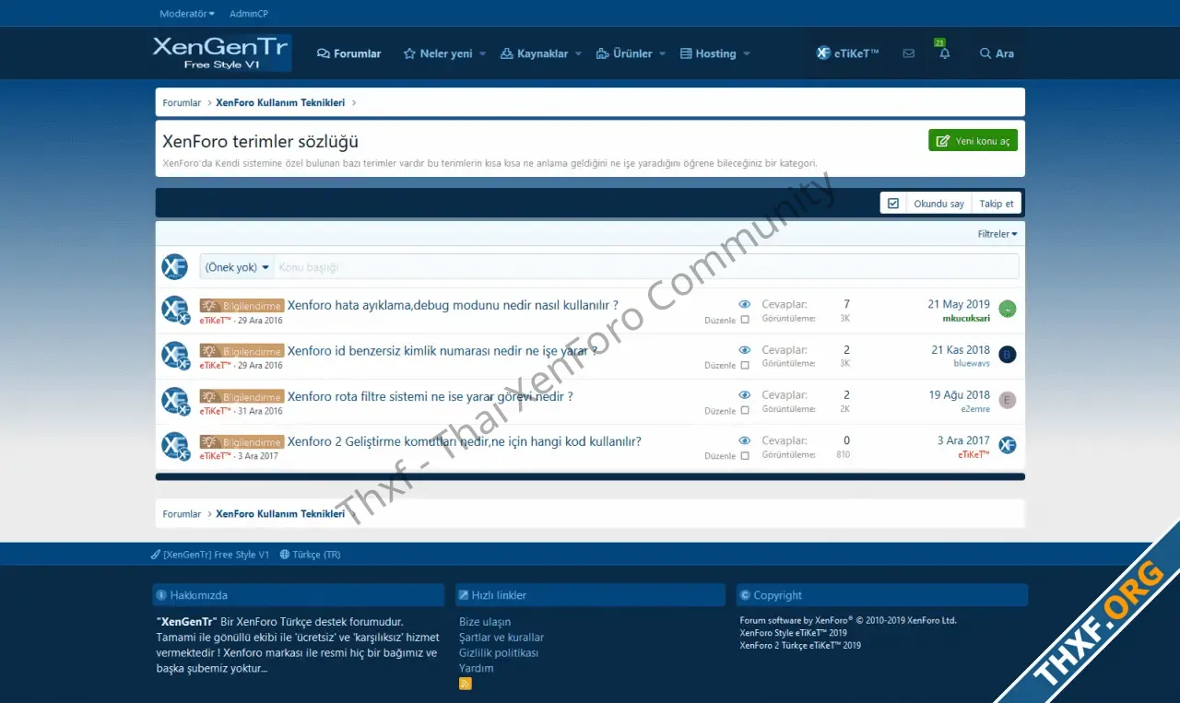The image size is (1180, 703).
Task: Open author avatar of the Geliştirme komutları thread
Action: pos(175,446)
